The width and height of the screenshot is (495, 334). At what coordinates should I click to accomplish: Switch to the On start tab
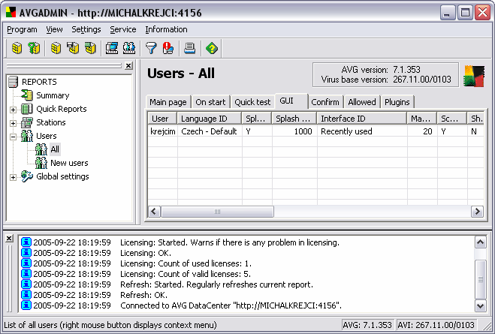pos(210,102)
